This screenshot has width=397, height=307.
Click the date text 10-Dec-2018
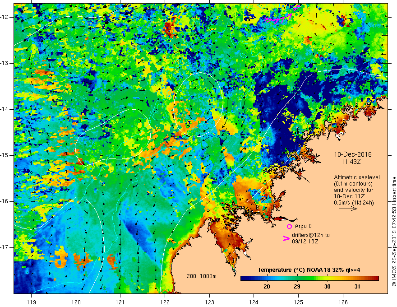[353, 154]
